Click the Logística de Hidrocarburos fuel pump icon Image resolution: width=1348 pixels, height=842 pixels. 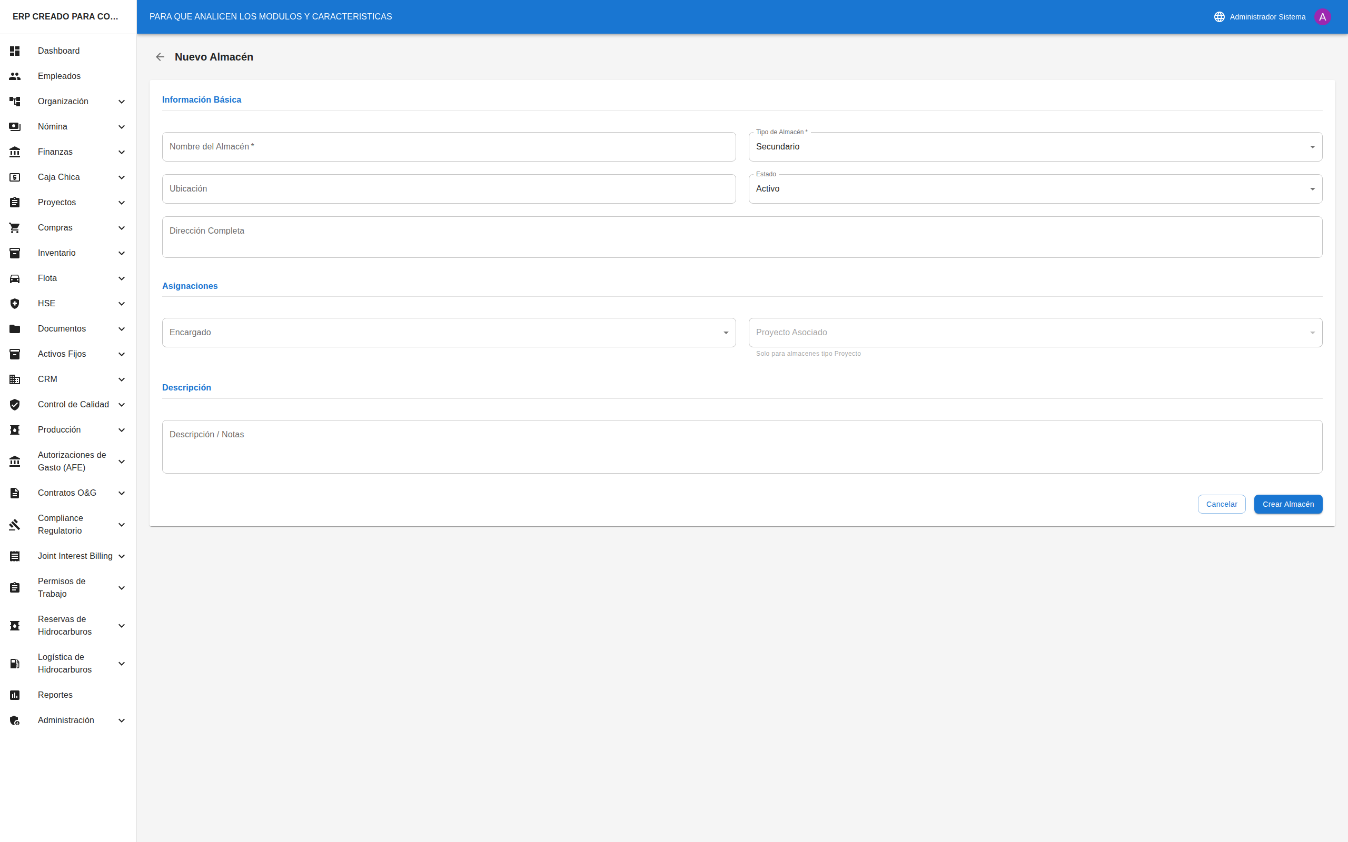coord(15,663)
